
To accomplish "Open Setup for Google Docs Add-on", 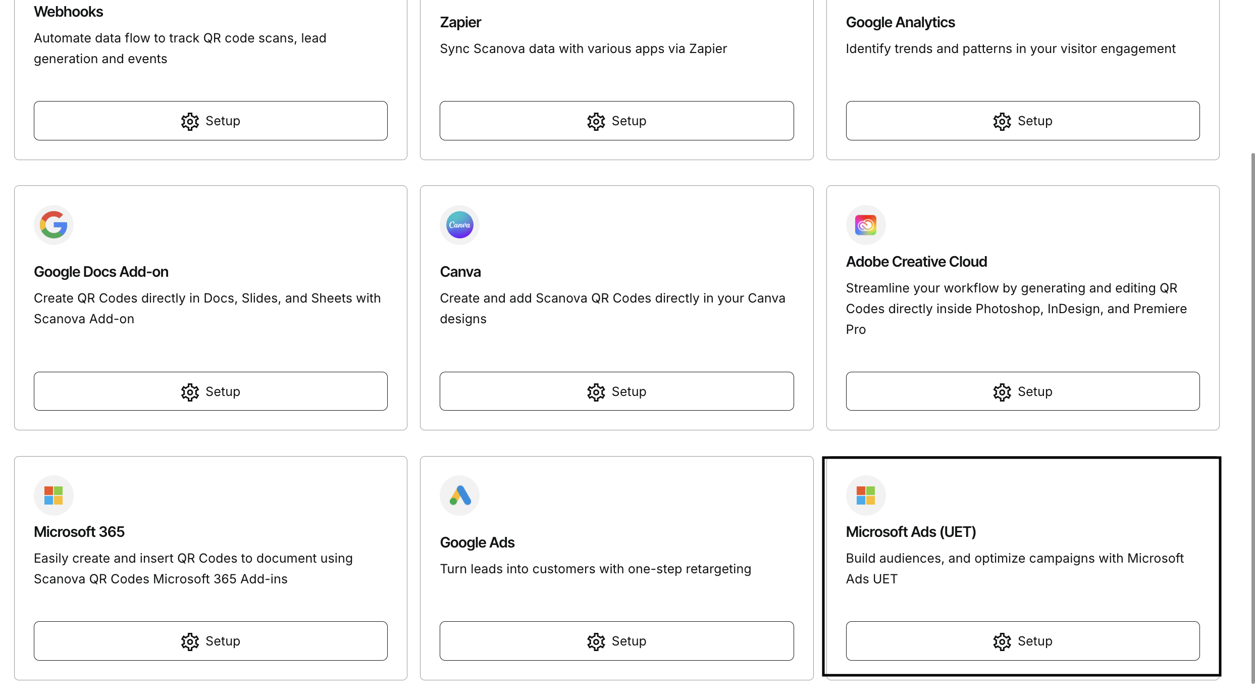I will coord(211,391).
